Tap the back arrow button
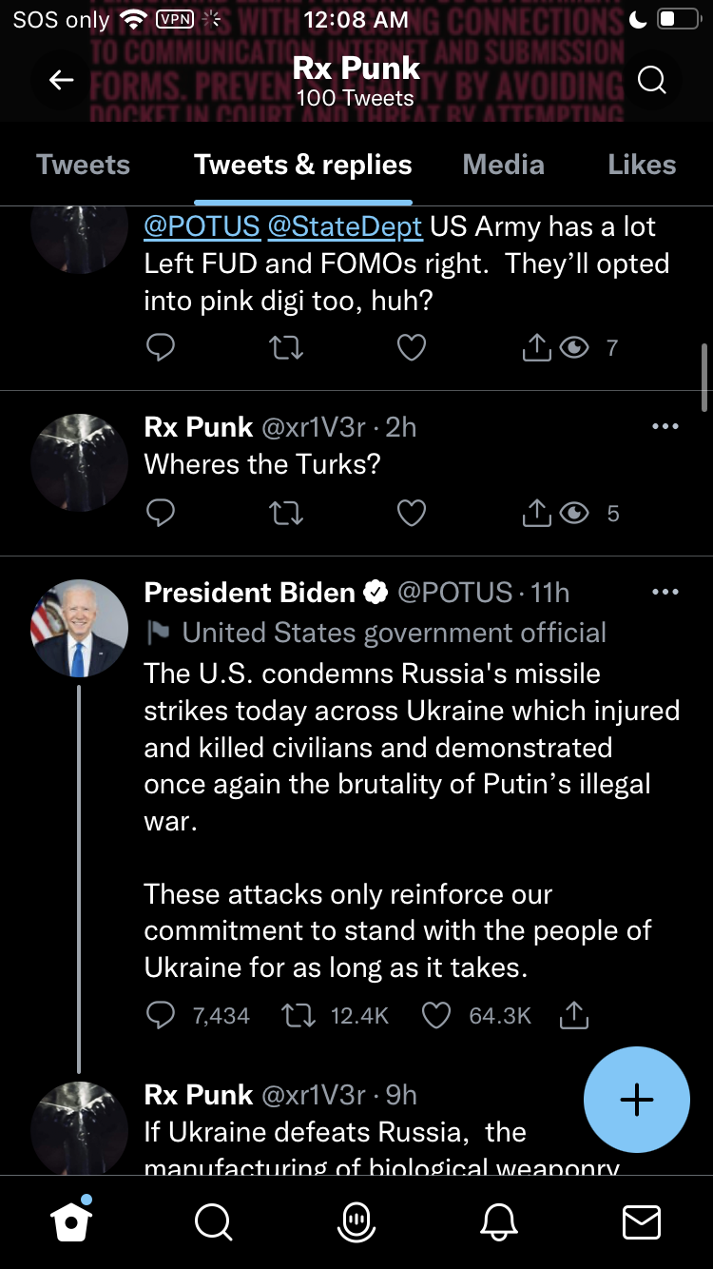Image resolution: width=713 pixels, height=1269 pixels. 62,81
